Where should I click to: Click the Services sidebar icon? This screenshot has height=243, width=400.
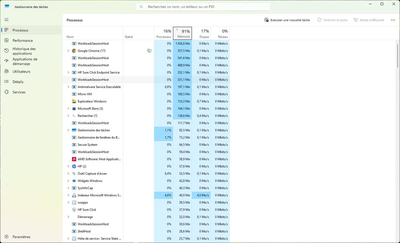(x=6, y=92)
